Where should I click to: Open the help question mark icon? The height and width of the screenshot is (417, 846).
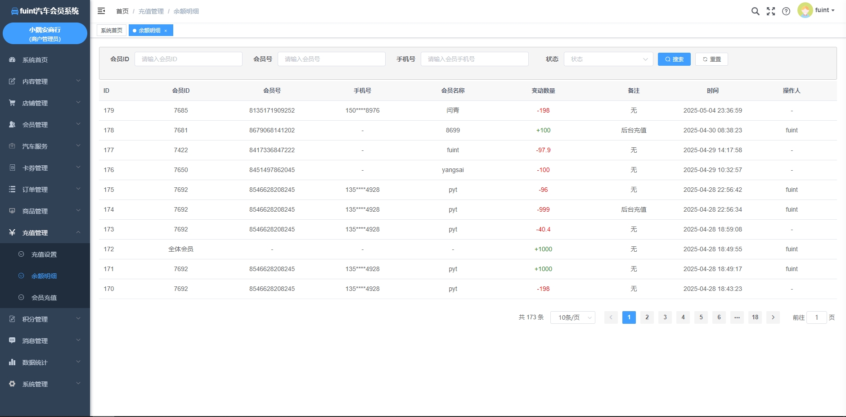point(786,11)
